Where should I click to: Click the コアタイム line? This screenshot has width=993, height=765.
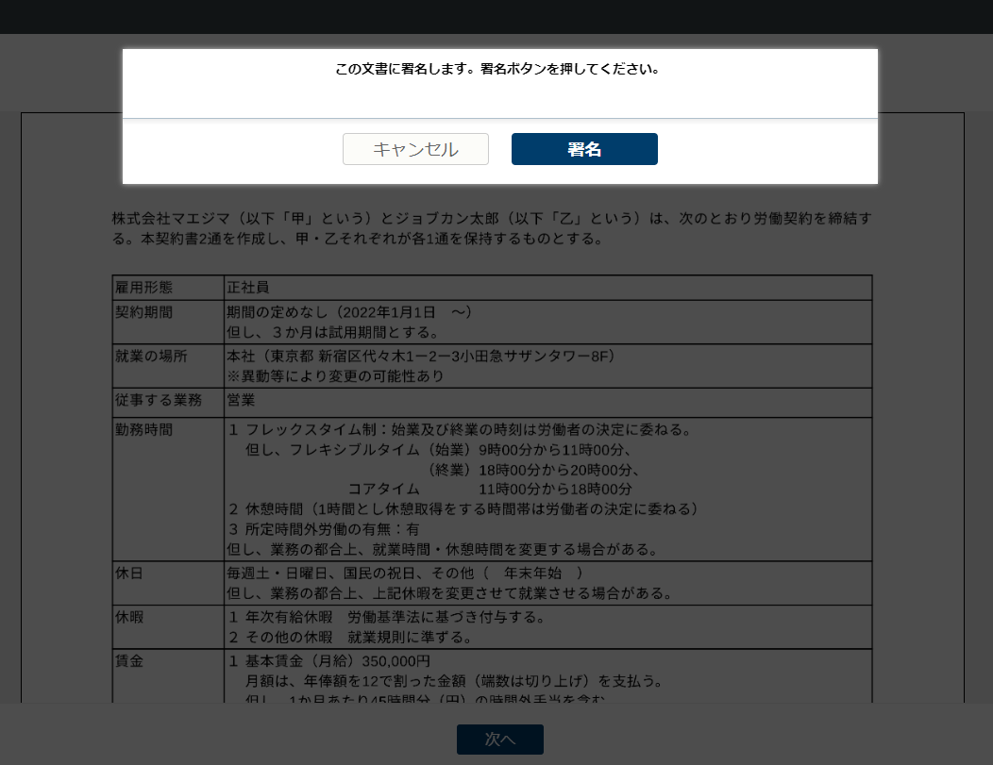pyautogui.click(x=490, y=490)
